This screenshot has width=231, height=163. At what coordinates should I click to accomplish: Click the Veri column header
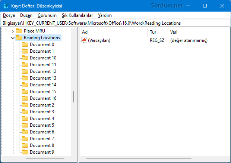[197, 32]
